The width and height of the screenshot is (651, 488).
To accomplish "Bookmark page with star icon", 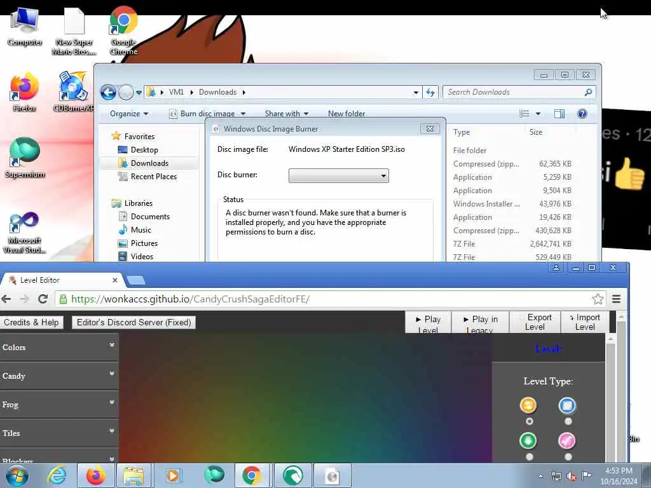I will coord(598,299).
